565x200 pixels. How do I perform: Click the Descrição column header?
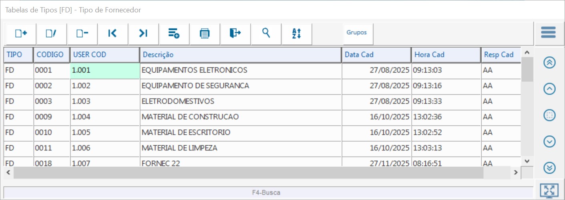click(x=240, y=55)
